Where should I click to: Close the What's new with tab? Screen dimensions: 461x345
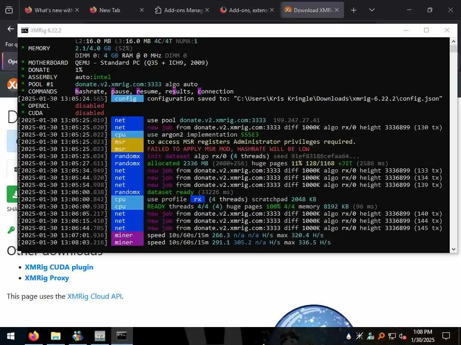tap(77, 10)
